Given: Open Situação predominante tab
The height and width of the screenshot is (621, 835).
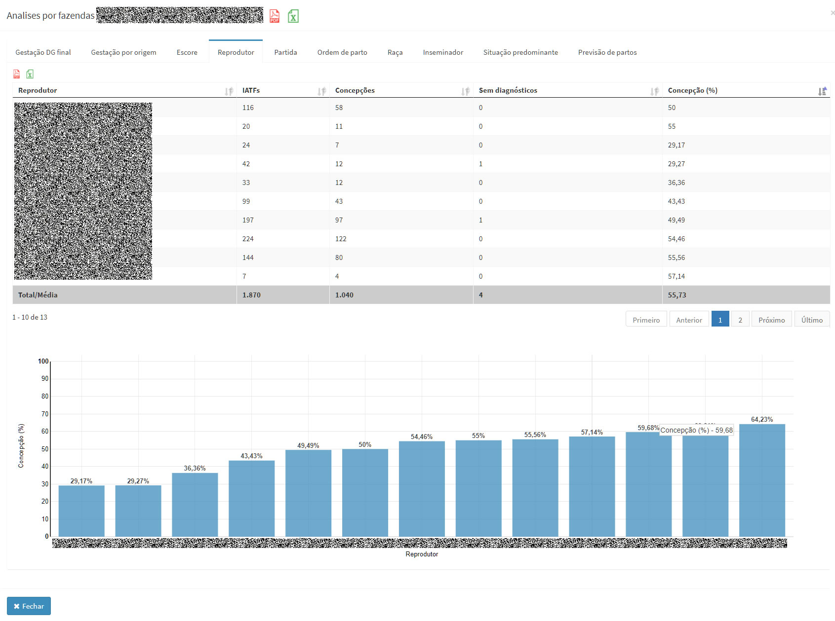Looking at the screenshot, I should (520, 52).
